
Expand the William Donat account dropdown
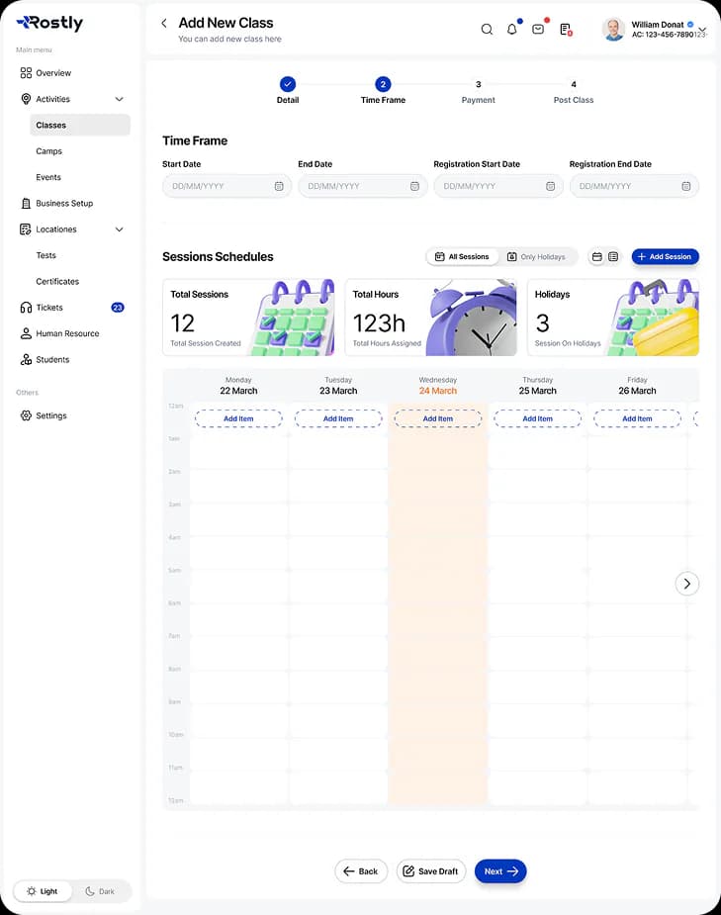(x=702, y=29)
